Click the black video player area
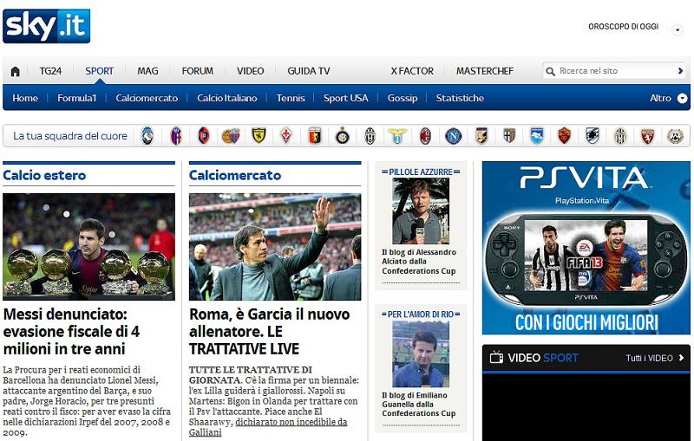 (586, 407)
